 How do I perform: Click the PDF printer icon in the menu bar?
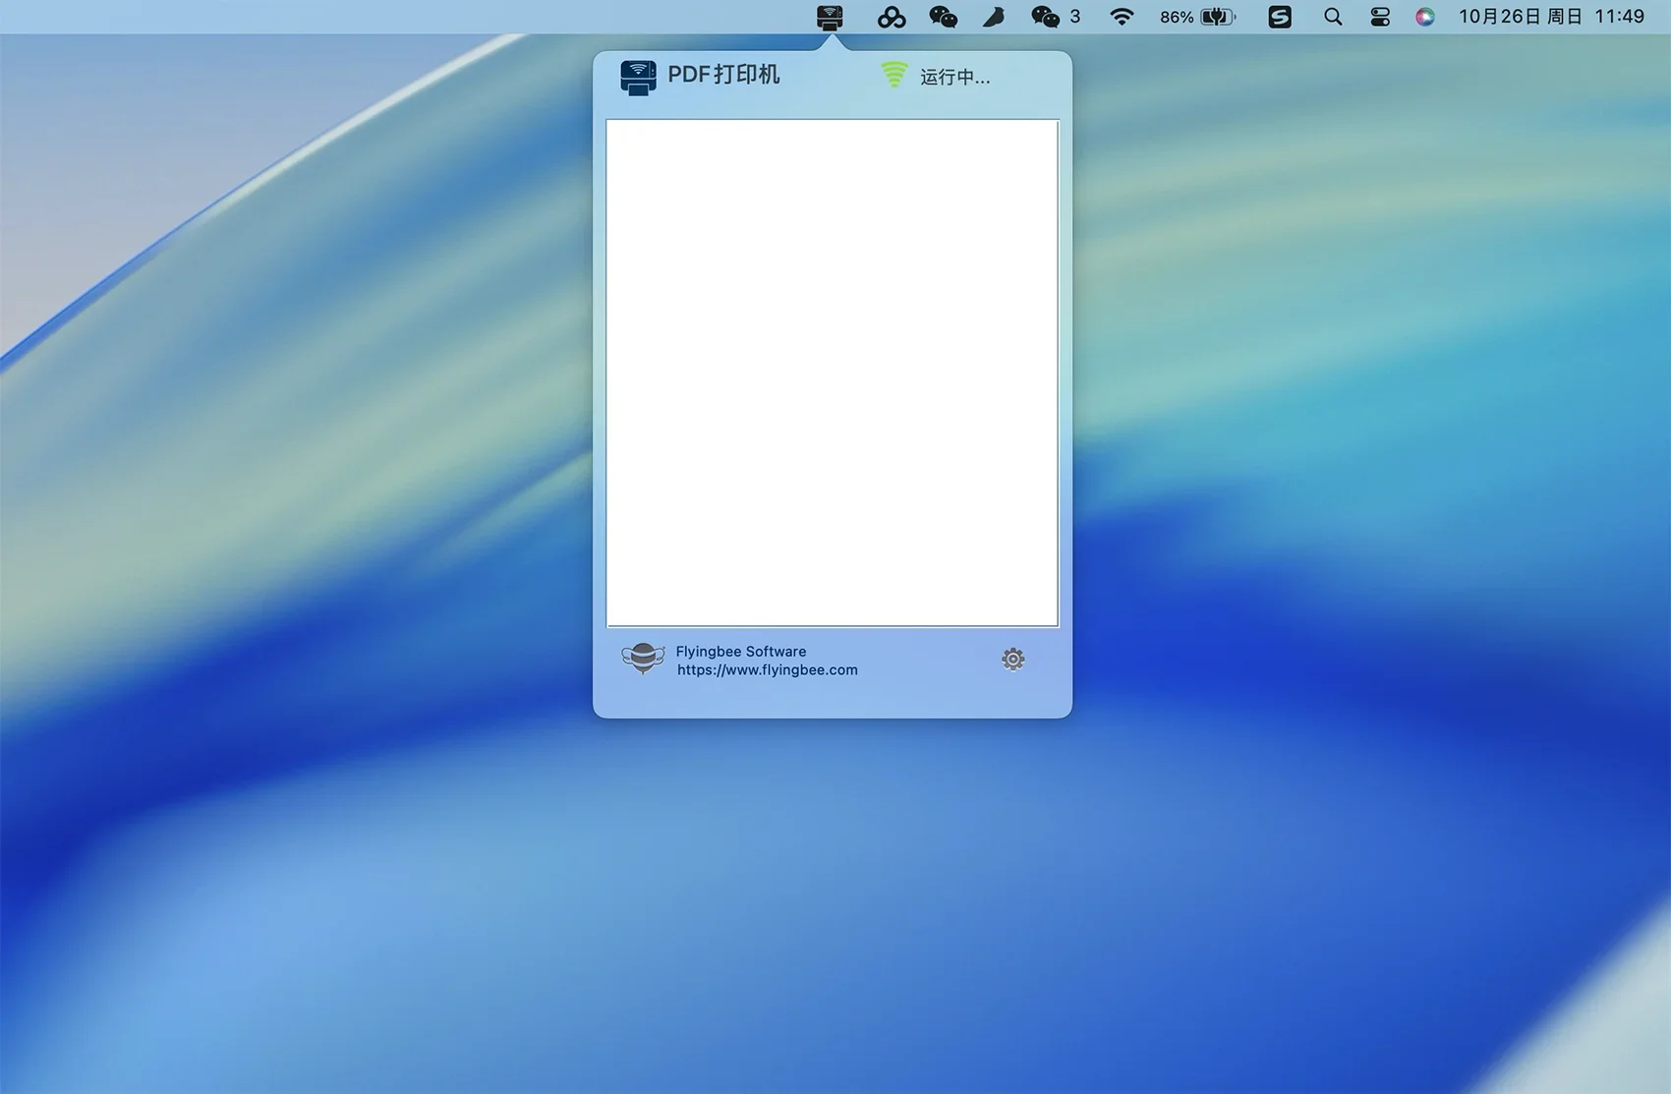pos(830,17)
